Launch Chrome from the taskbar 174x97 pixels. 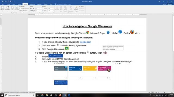tap(42, 95)
